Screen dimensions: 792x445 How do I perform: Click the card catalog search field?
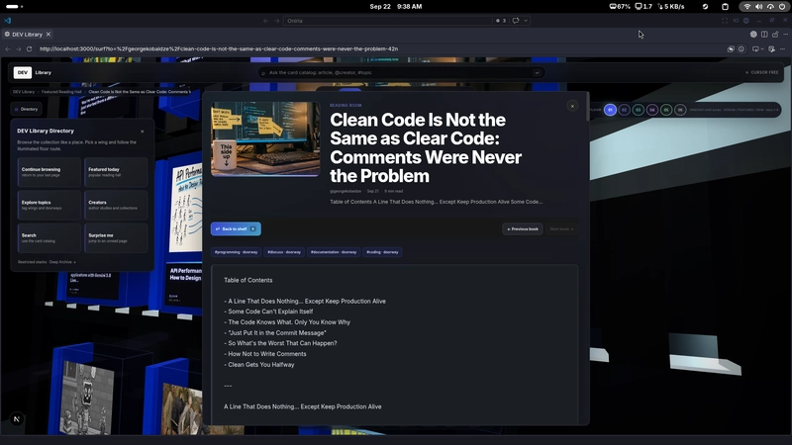pyautogui.click(x=402, y=72)
